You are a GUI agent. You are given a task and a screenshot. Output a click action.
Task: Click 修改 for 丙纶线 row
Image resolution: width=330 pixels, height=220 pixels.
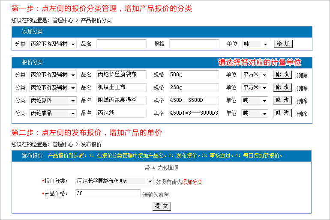point(282,113)
